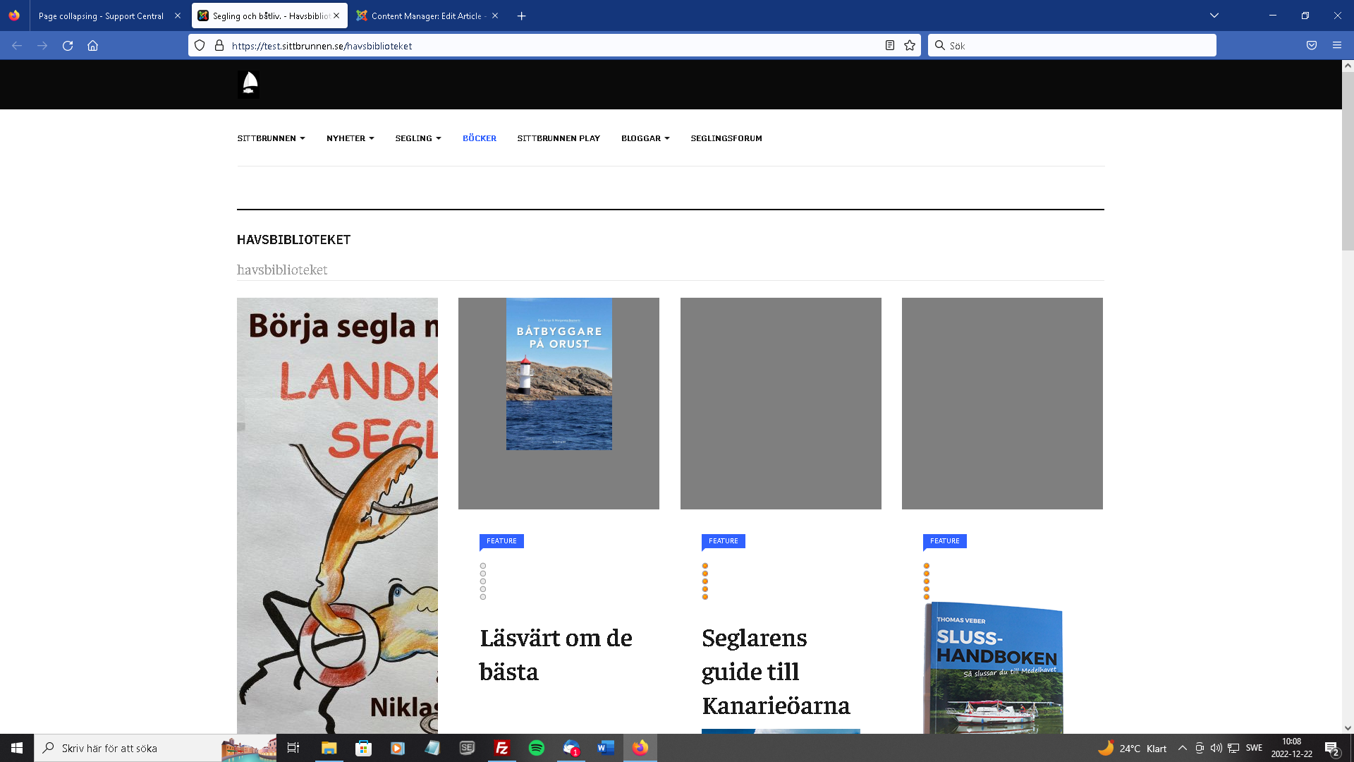The width and height of the screenshot is (1354, 762).
Task: Toggle reader view icon in address bar
Action: tap(890, 46)
